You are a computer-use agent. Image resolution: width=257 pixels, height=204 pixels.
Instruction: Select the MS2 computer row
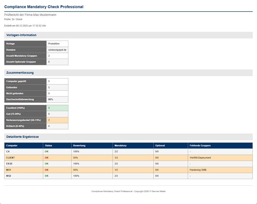coord(8,176)
